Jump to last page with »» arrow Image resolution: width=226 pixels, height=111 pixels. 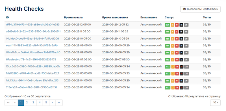point(59,103)
